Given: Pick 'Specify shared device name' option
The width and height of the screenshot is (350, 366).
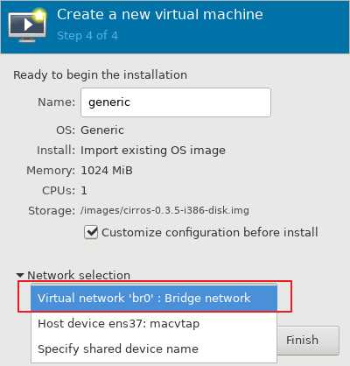Looking at the screenshot, I should click(x=154, y=348).
